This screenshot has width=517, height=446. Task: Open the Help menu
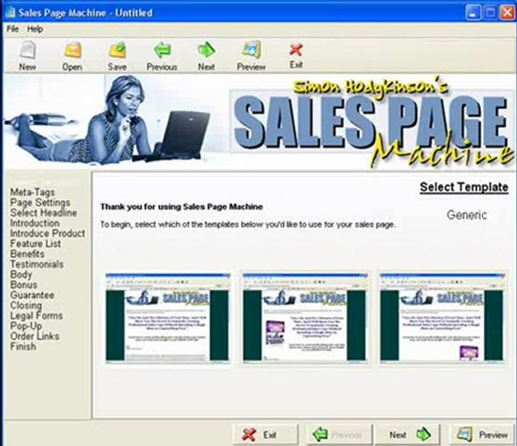pos(35,29)
